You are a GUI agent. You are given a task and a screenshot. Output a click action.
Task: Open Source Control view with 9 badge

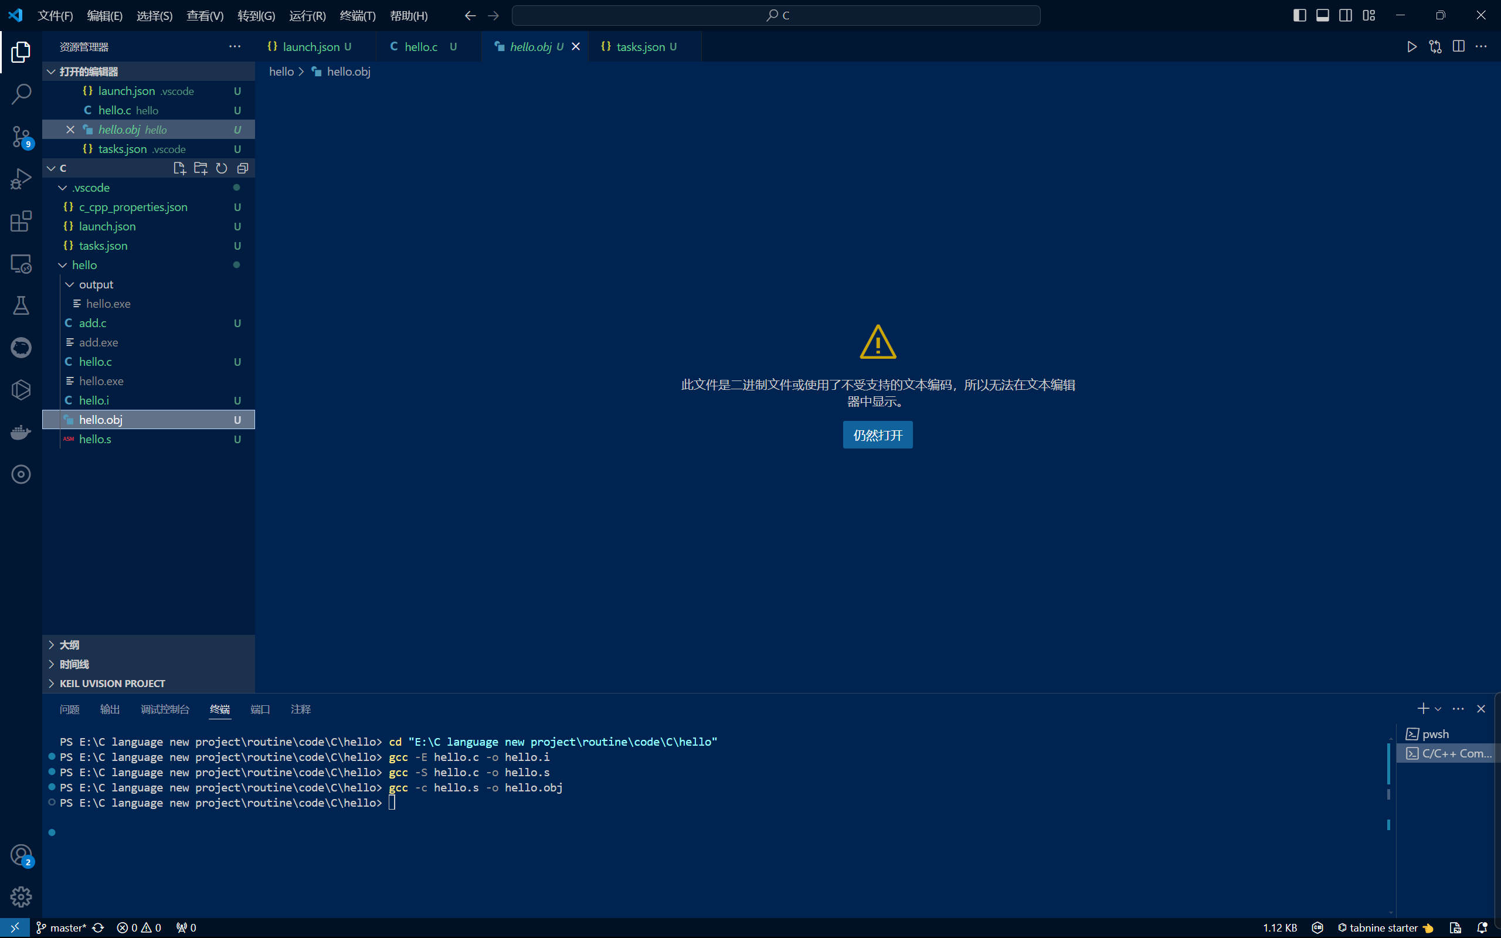tap(21, 137)
